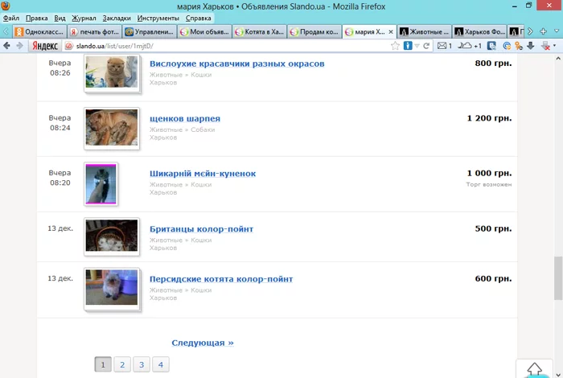Switch to the Продам ко... tab
563x378 pixels.
tap(314, 32)
